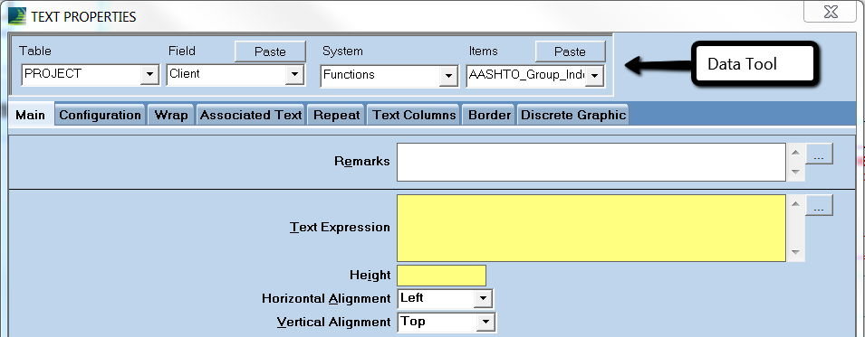This screenshot has width=865, height=337.
Task: Click Text Expression scrollbar down arrow
Action: 795,252
